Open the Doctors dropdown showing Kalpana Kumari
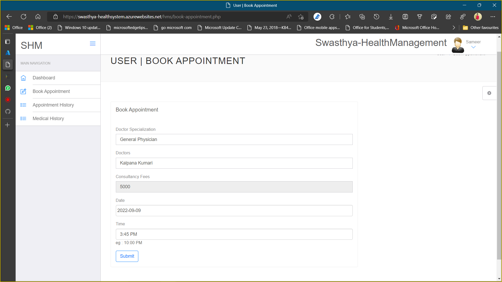502x282 pixels. (x=234, y=163)
